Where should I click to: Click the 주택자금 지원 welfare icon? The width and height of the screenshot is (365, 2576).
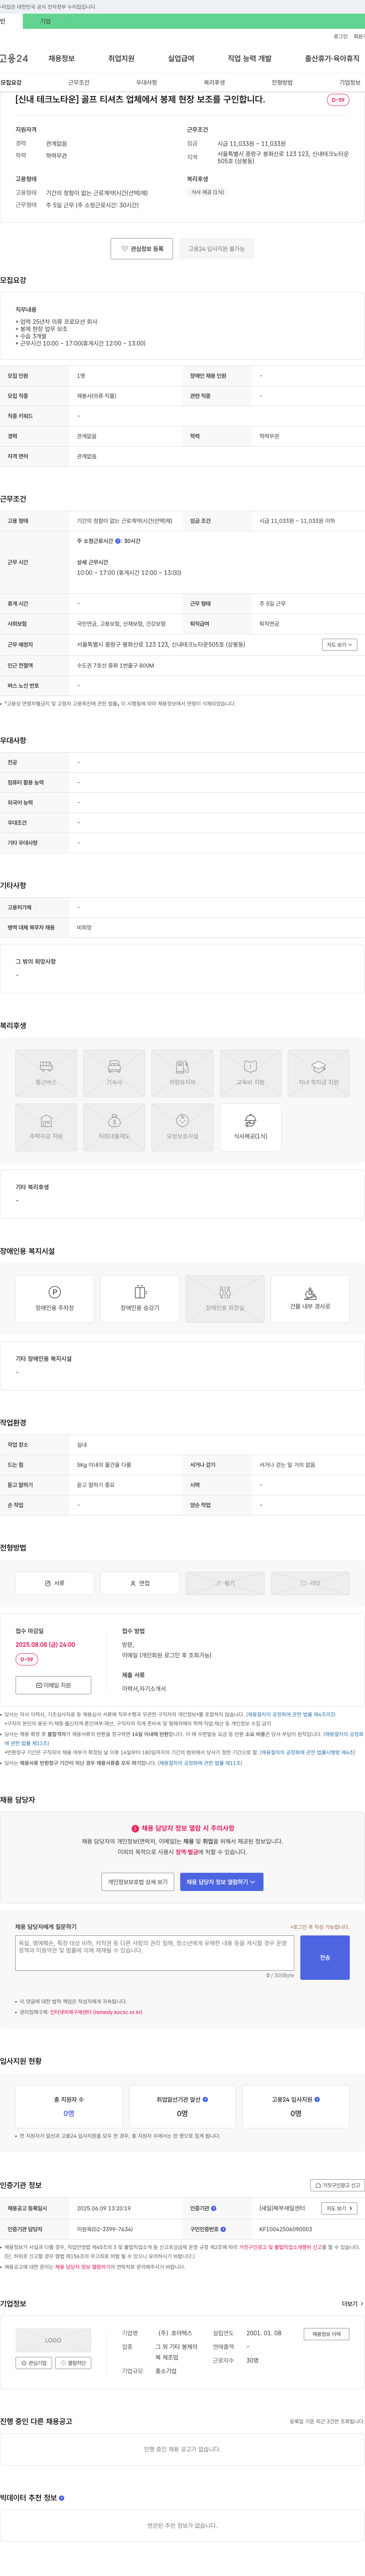click(46, 1127)
